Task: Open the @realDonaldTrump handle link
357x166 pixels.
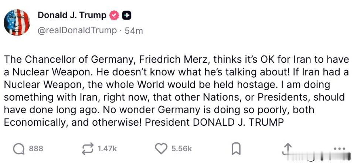Action: 77,30
